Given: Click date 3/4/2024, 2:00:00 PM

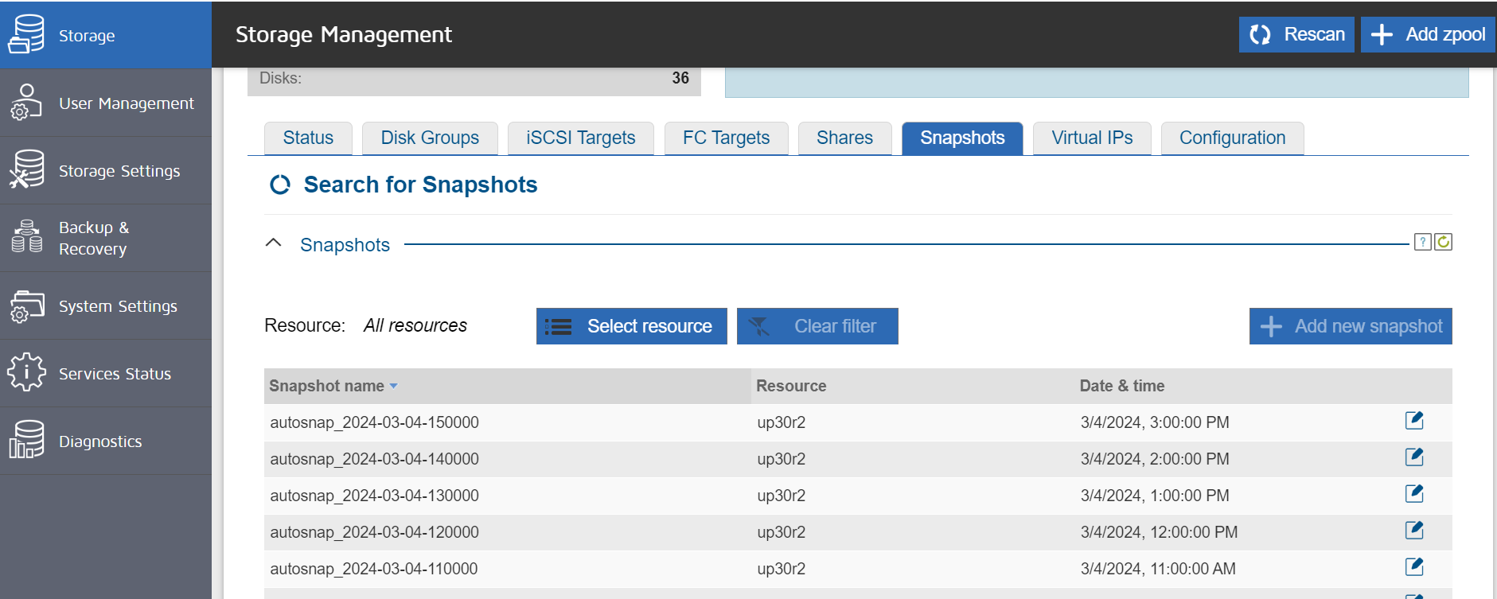Looking at the screenshot, I should tap(1155, 459).
